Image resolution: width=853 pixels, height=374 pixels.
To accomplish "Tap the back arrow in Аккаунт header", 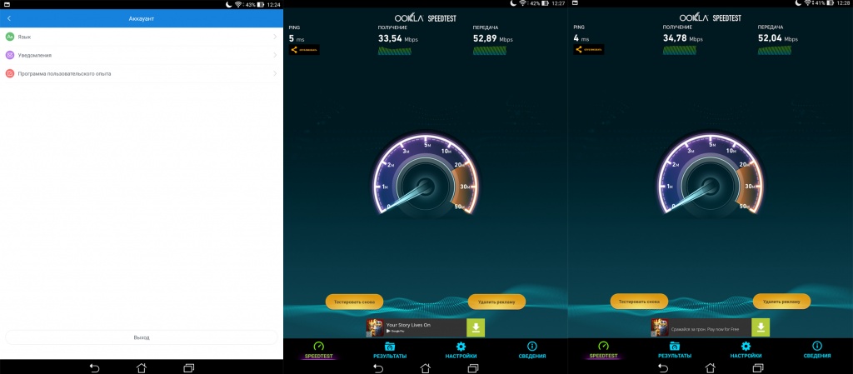I will pos(9,18).
